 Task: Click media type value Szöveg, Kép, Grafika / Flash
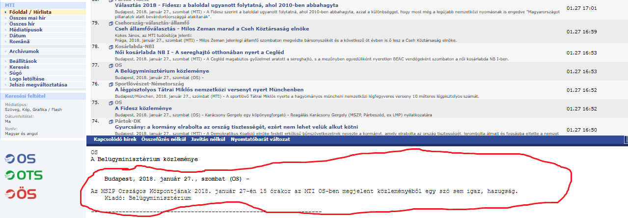click(x=33, y=109)
